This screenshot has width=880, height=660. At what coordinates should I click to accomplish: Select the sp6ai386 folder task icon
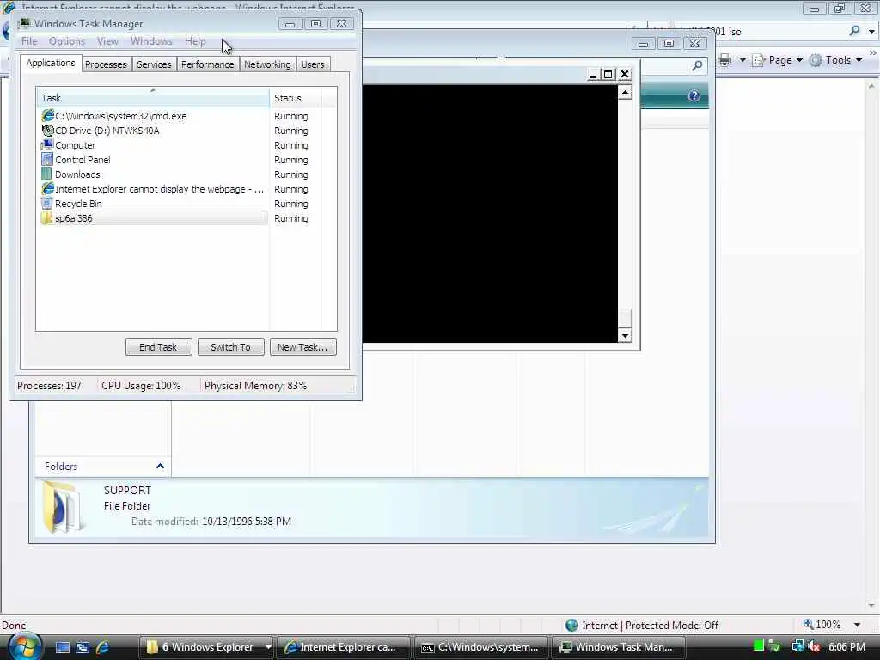[48, 217]
